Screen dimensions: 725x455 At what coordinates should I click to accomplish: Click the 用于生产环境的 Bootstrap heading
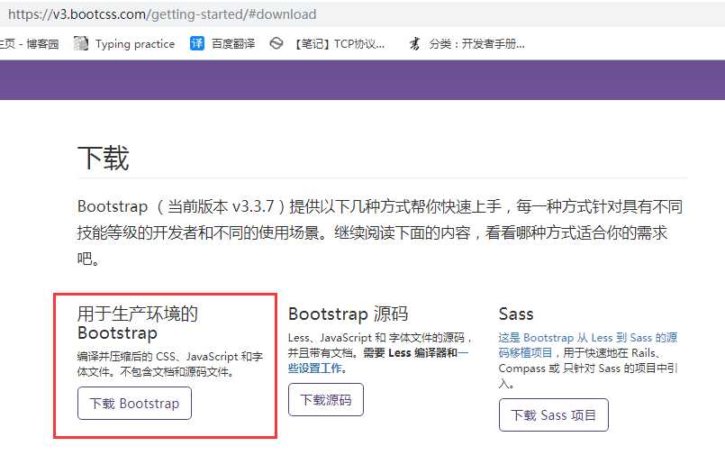tap(137, 323)
